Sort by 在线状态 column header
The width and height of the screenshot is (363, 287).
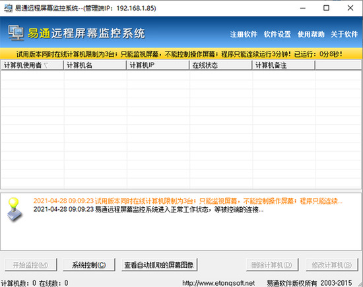tap(221, 65)
